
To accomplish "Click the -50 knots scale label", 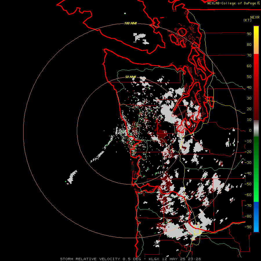I will pyautogui.click(x=248, y=184).
